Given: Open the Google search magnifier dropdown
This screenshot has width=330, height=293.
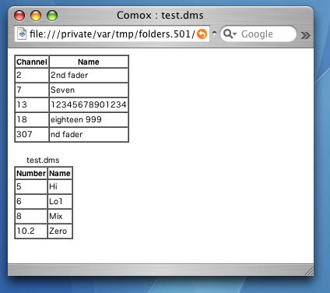Looking at the screenshot, I should tap(230, 34).
